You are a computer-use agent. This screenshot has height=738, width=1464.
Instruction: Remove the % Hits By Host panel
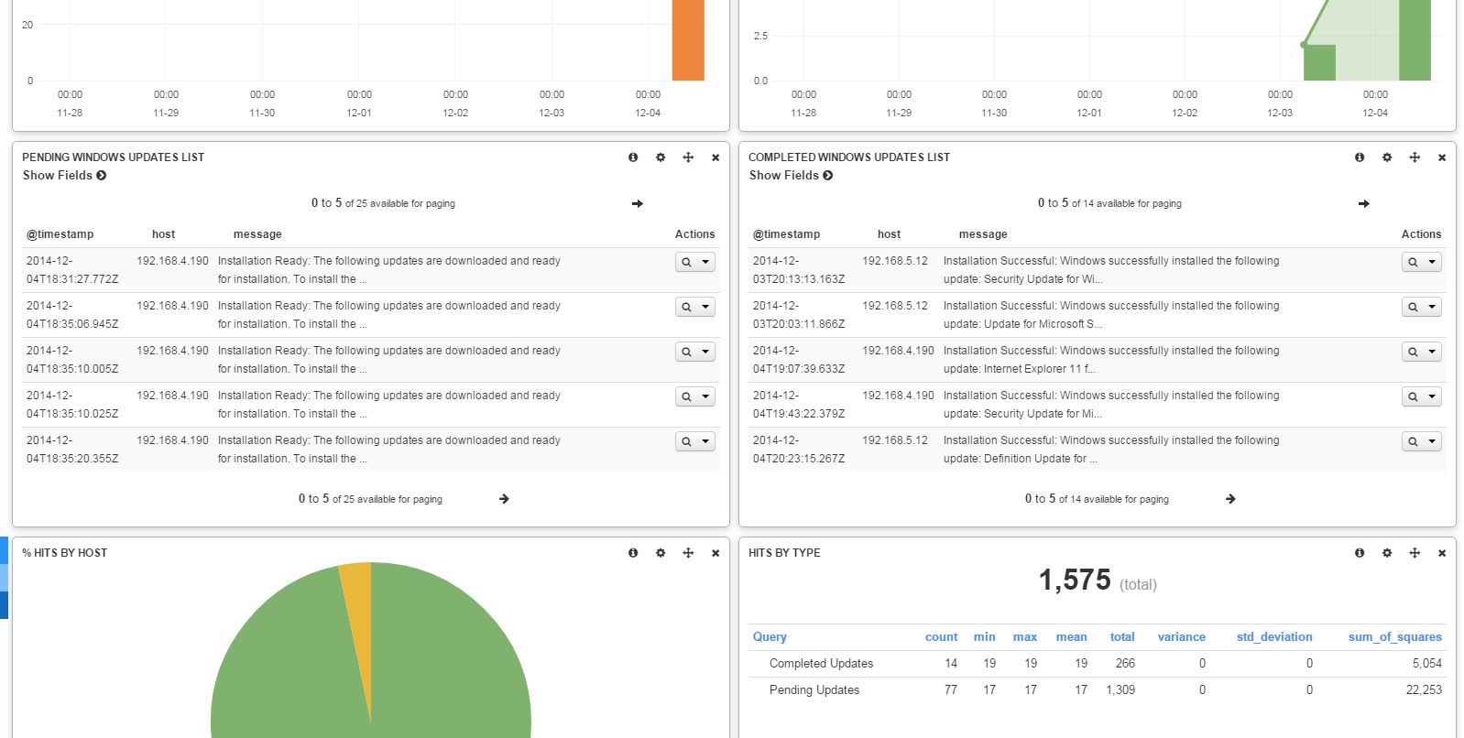(x=716, y=553)
